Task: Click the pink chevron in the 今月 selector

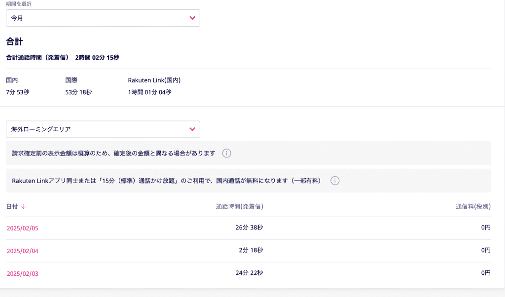Action: (x=192, y=18)
